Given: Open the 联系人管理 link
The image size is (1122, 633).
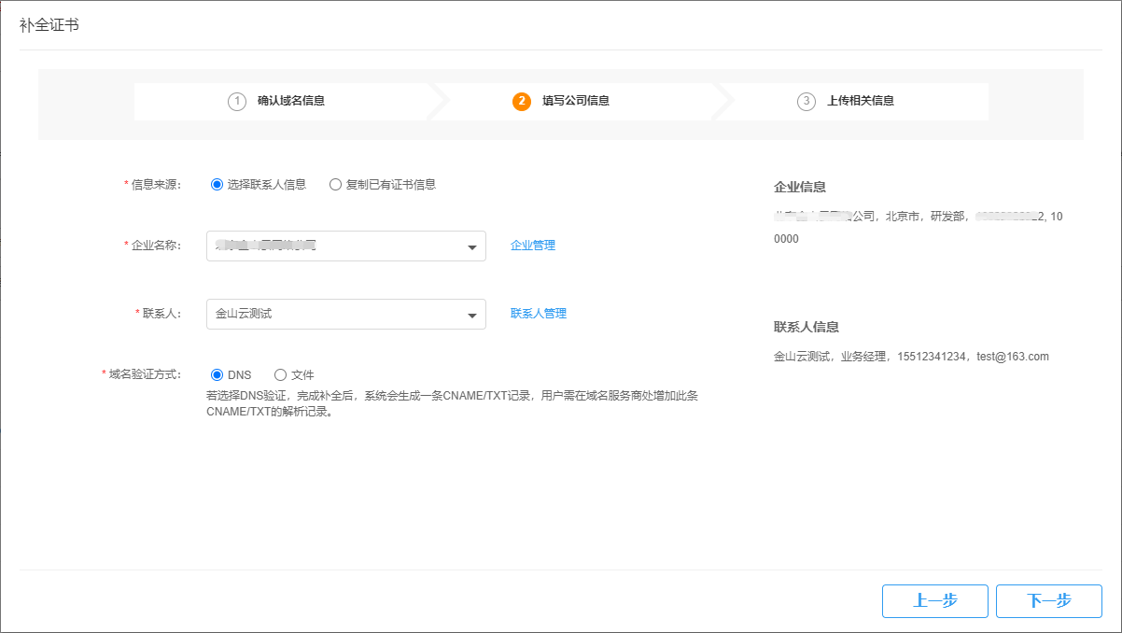Looking at the screenshot, I should coord(539,314).
